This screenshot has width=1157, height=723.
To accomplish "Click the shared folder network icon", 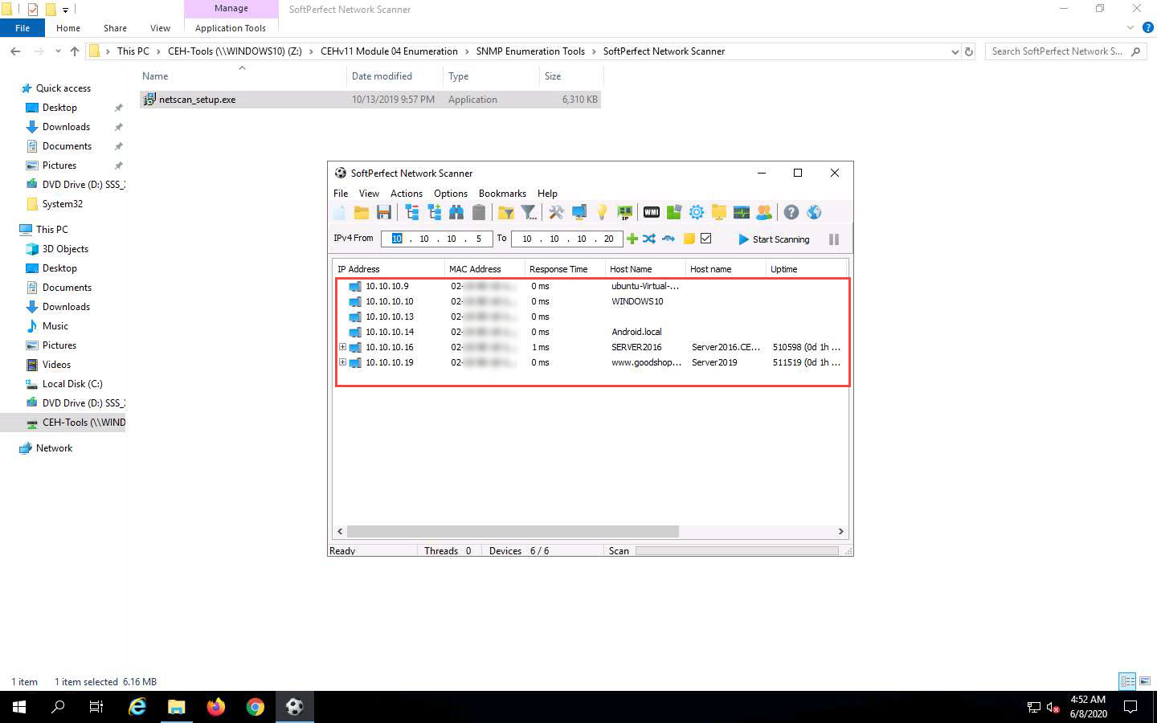I will (x=719, y=213).
